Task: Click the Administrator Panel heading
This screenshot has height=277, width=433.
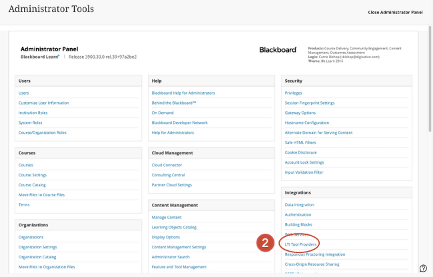Action: coord(49,49)
